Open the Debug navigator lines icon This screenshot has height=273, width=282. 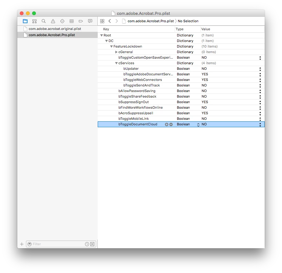coord(71,21)
